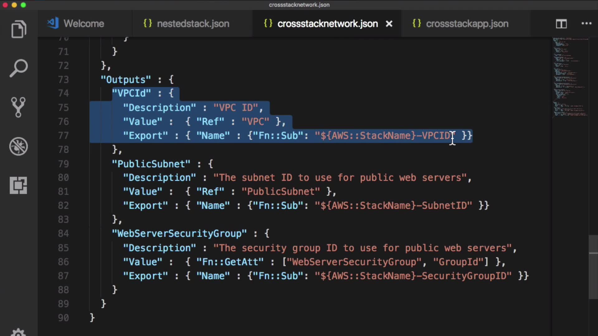Click line number 84 in gutter
This screenshot has width=598, height=336.
(x=63, y=233)
